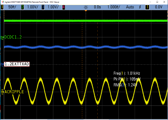Select the blue channel 3 indicator

[43, 7]
